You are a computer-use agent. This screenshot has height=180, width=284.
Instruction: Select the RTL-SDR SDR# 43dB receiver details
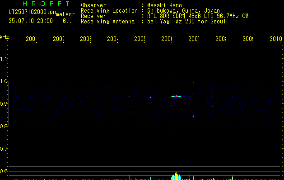click(x=198, y=16)
